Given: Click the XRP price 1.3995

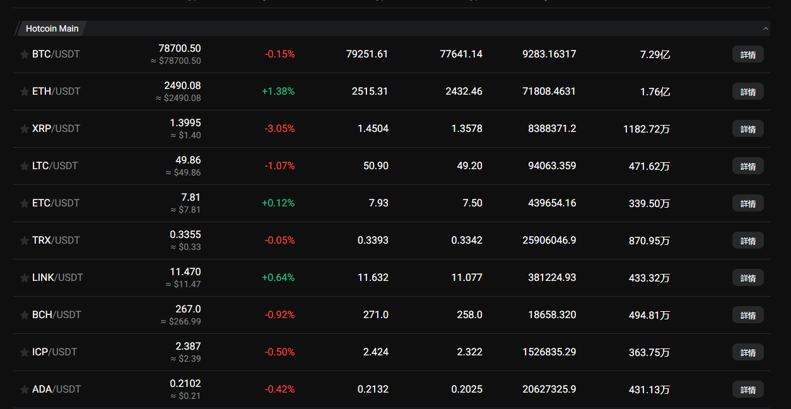Looking at the screenshot, I should point(185,123).
